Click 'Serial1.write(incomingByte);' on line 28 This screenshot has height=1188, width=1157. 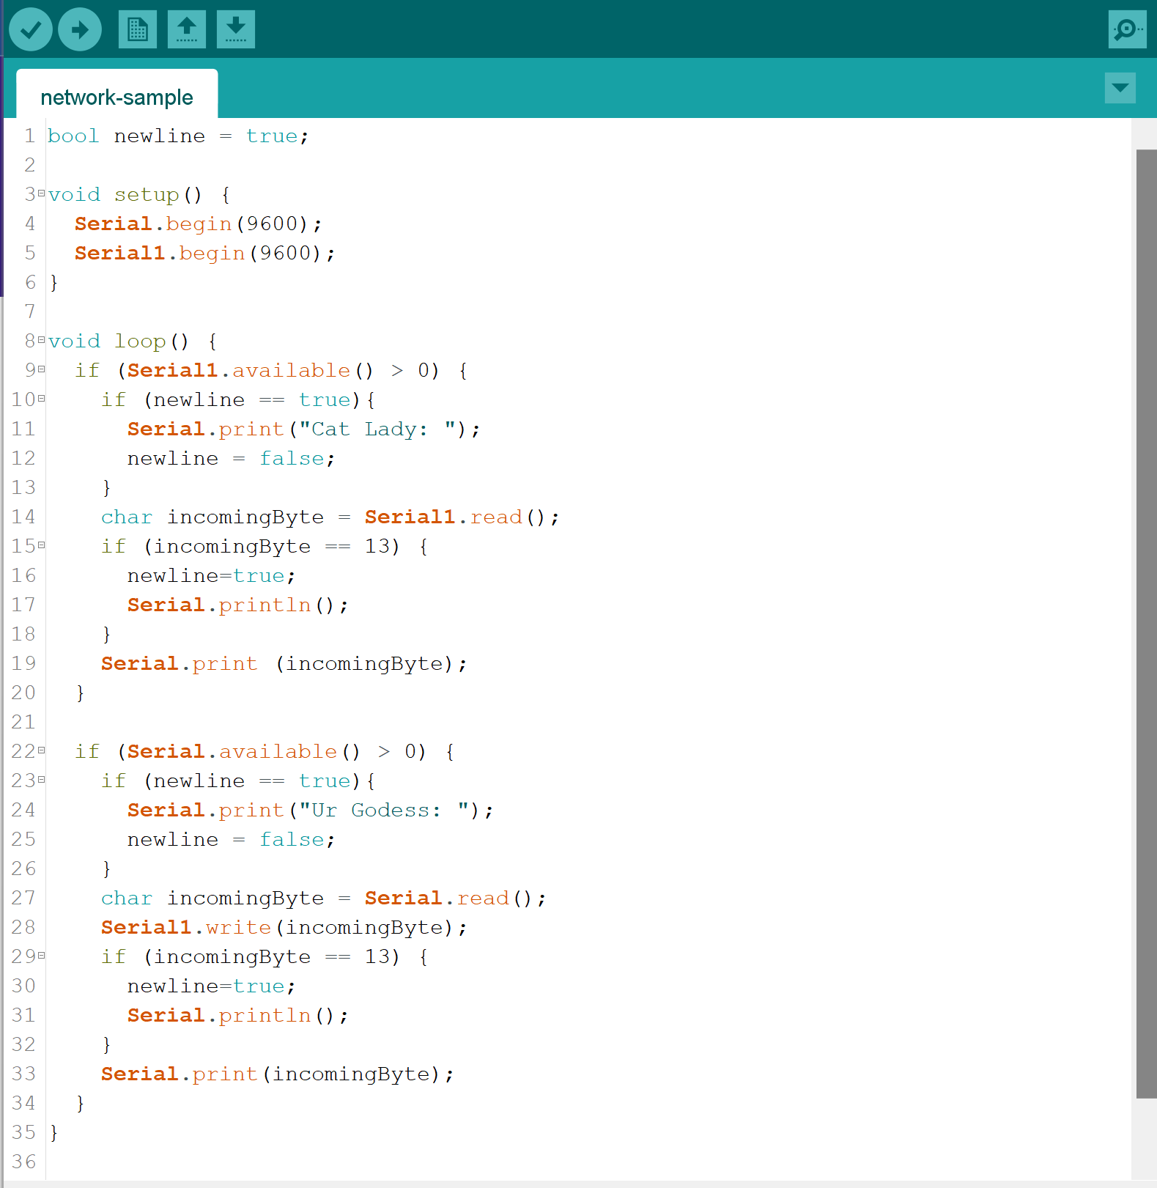tap(284, 928)
